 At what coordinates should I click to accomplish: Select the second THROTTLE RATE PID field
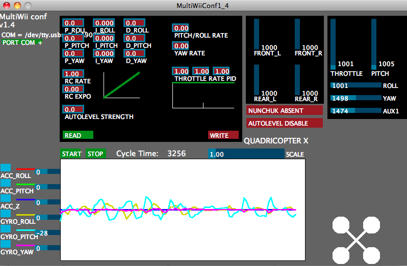click(201, 71)
